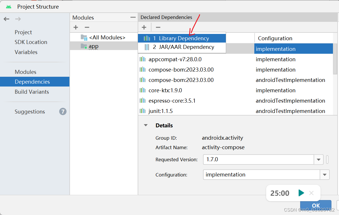Select the app module
The width and height of the screenshot is (339, 215).
(x=95, y=46)
